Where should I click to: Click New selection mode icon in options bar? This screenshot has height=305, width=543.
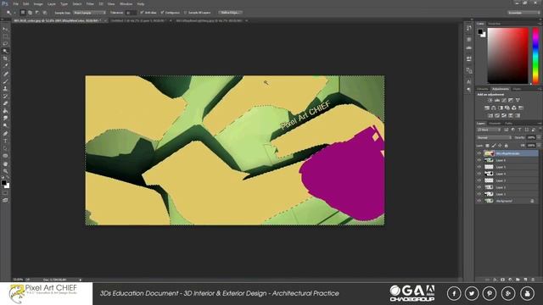pyautogui.click(x=23, y=13)
